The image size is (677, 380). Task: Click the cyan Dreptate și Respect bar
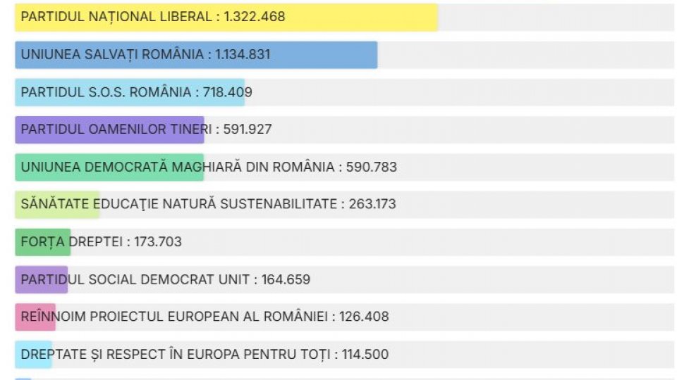pos(33,354)
